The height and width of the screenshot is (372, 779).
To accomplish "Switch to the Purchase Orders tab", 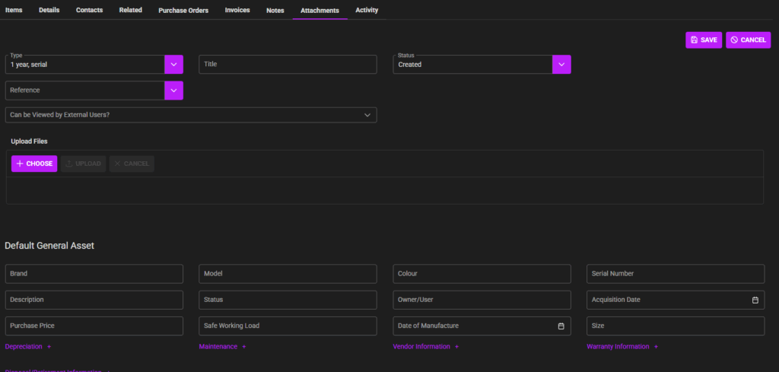I will point(183,10).
